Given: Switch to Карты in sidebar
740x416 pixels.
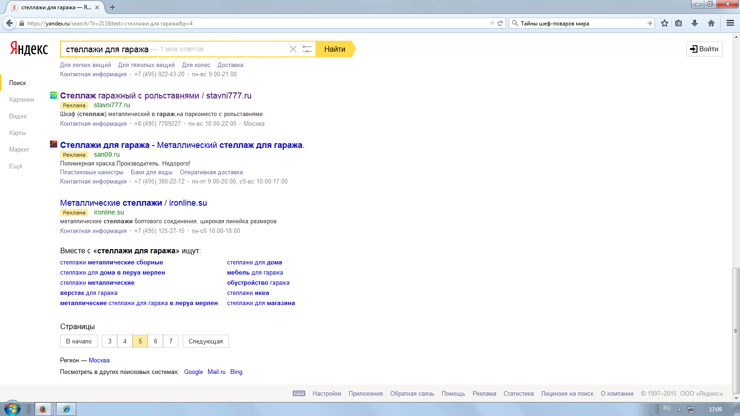Looking at the screenshot, I should (18, 133).
